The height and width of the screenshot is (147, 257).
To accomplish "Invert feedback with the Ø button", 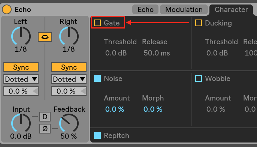I will (45, 129).
